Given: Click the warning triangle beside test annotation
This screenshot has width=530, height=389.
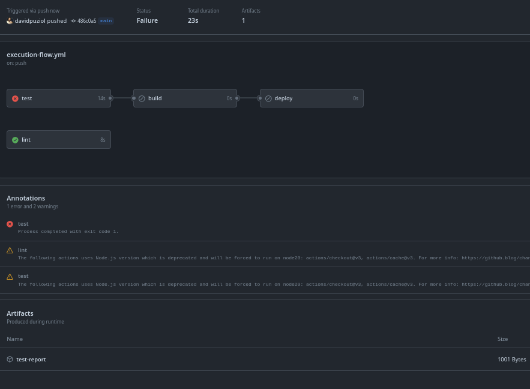Looking at the screenshot, I should pos(10,277).
